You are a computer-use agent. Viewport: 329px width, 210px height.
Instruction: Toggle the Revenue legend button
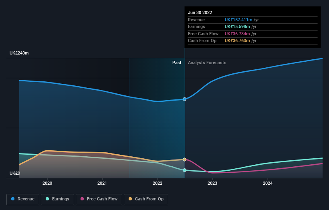pyautogui.click(x=23, y=199)
